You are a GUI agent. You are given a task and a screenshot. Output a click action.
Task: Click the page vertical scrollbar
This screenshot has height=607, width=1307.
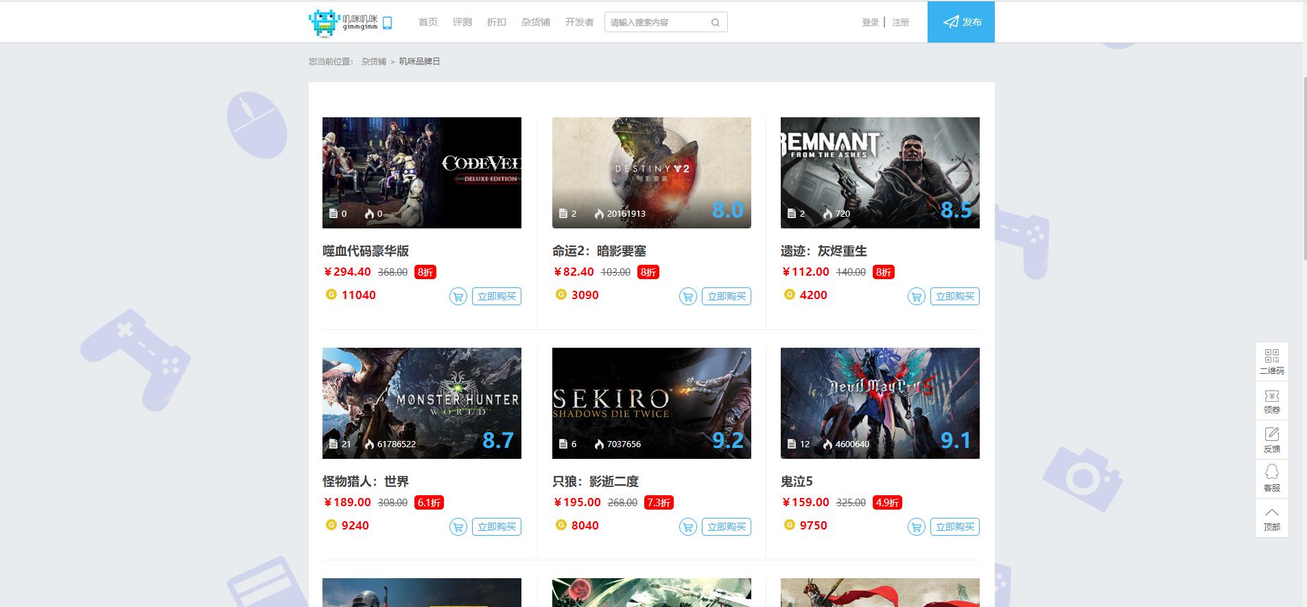pos(1305,168)
